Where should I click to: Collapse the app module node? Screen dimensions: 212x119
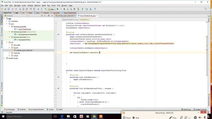coord(4,19)
